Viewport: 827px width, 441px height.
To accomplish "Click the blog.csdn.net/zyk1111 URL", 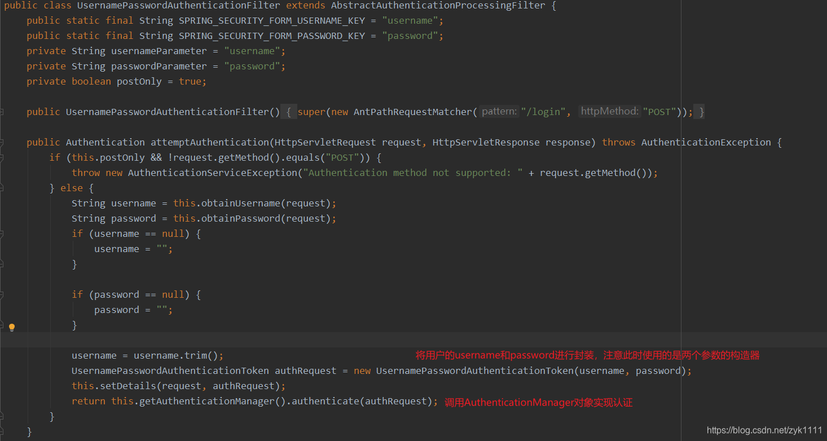I will pos(764,430).
